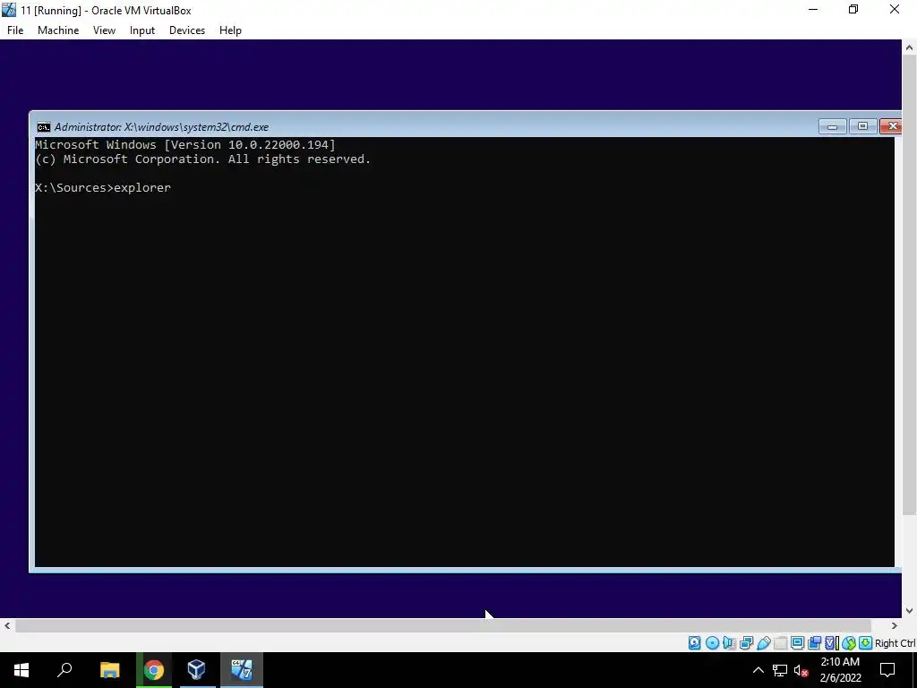Click the vertical scrollbar thumb
This screenshot has width=917, height=688.
910,286
